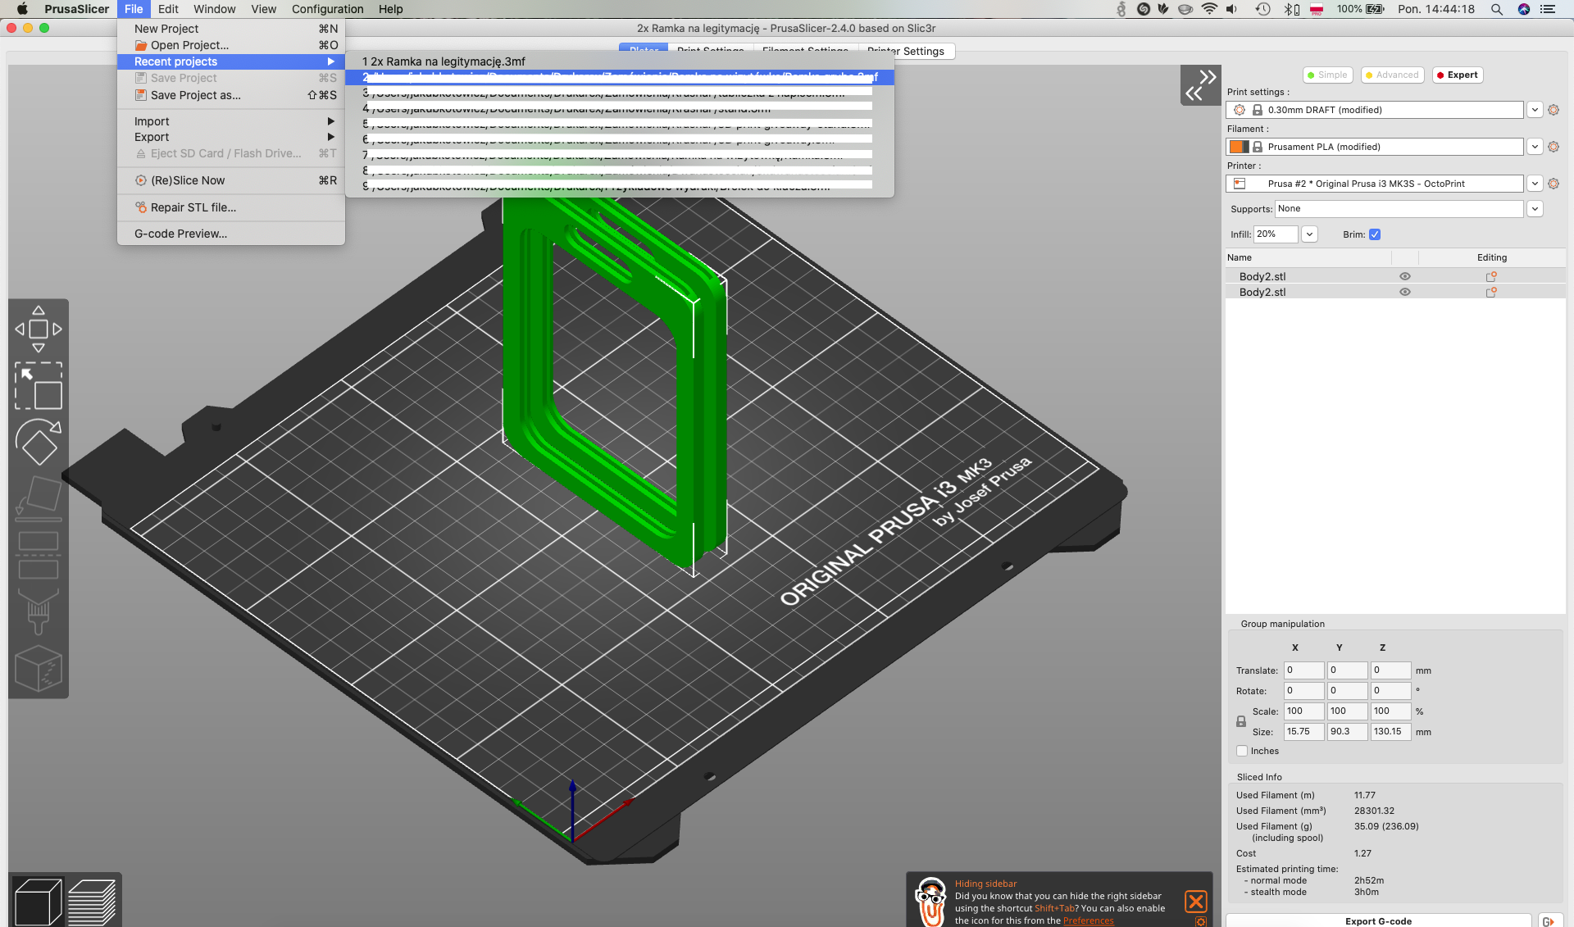Hide the first Body2.stl object
This screenshot has height=927, width=1574.
click(x=1405, y=276)
